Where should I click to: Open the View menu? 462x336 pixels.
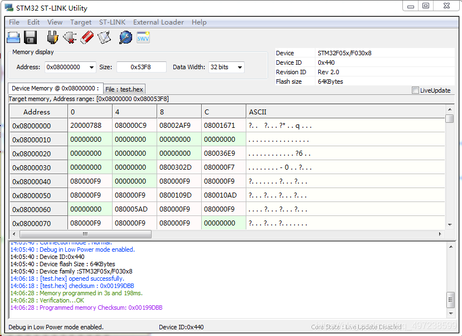pos(55,22)
